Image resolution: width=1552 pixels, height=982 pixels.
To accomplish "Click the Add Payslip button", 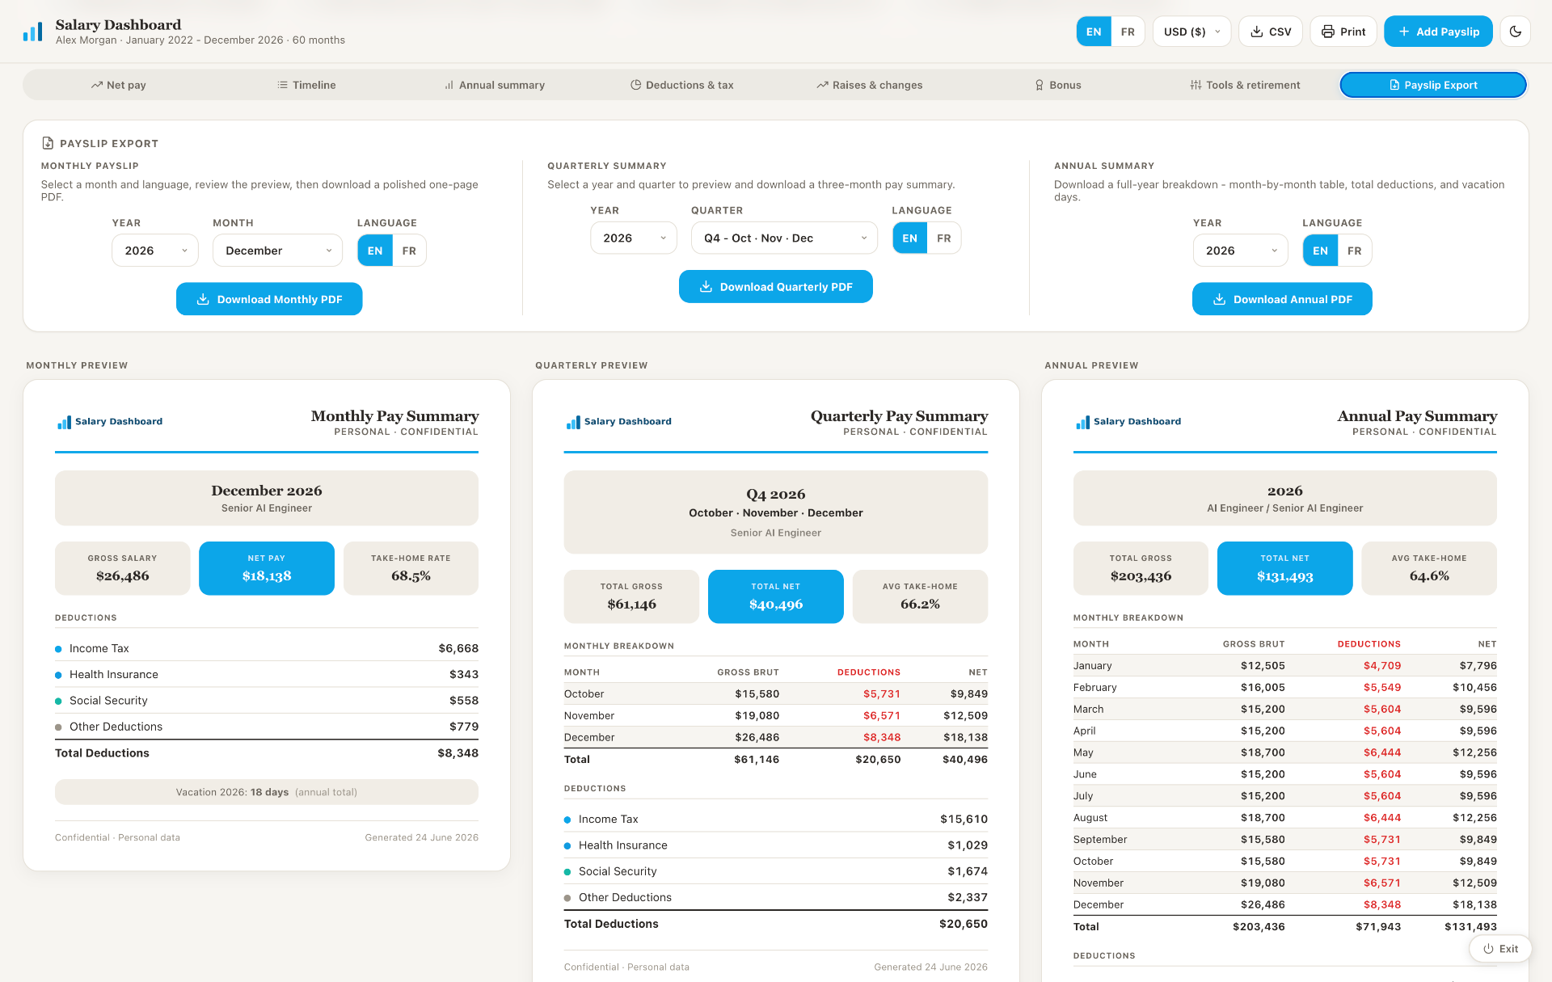I will (x=1438, y=32).
